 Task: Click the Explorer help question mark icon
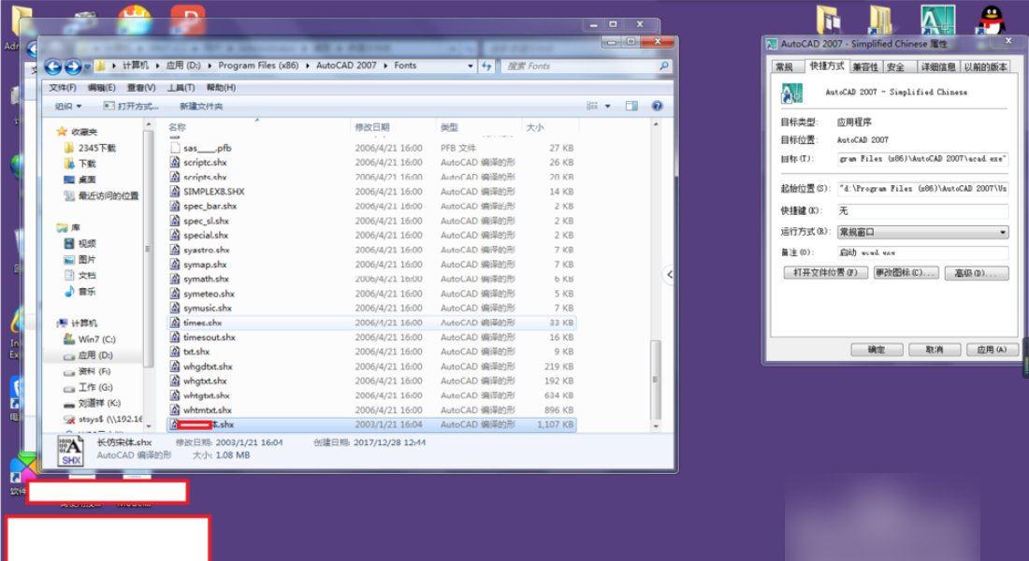click(x=657, y=107)
